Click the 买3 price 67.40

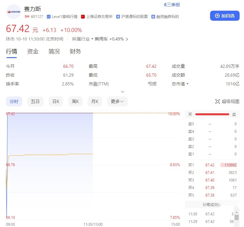pos(210,180)
